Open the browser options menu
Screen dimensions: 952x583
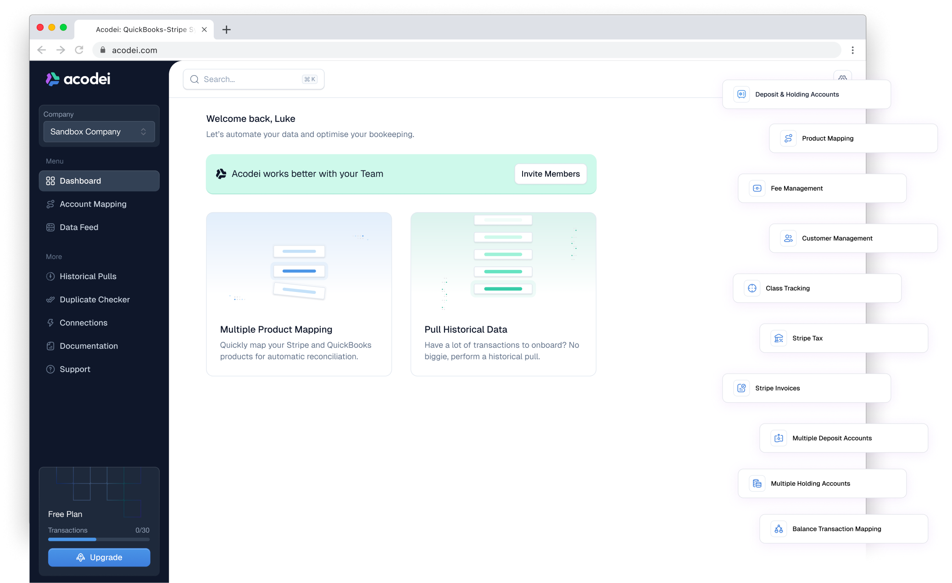(x=852, y=50)
